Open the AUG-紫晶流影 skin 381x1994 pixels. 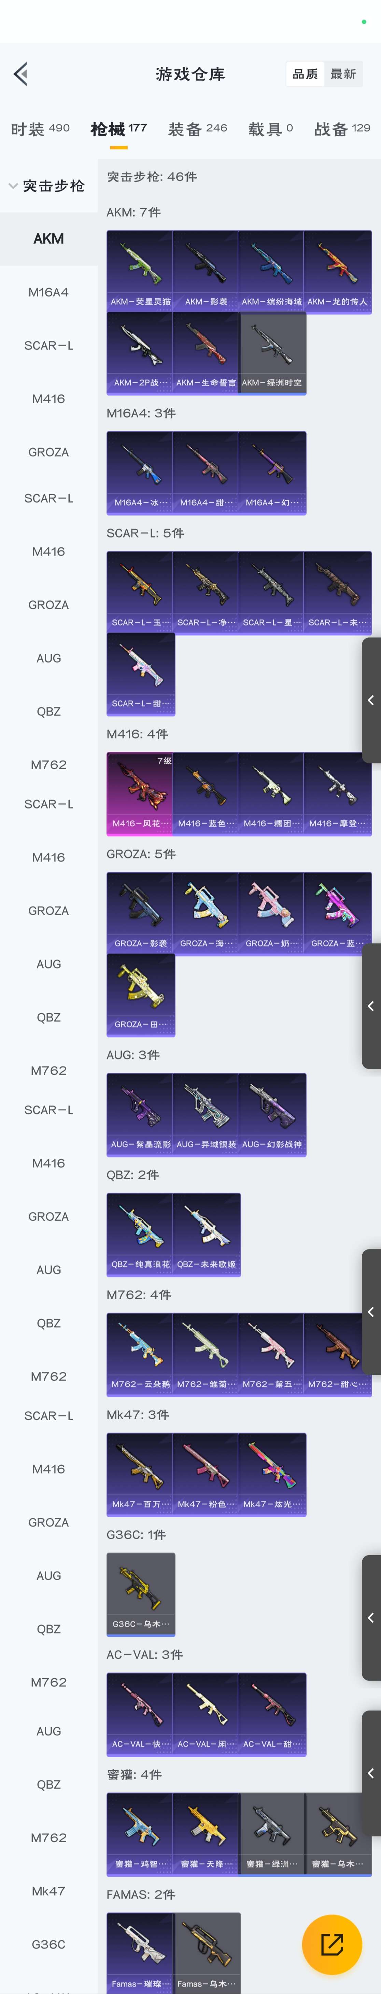click(x=140, y=1115)
